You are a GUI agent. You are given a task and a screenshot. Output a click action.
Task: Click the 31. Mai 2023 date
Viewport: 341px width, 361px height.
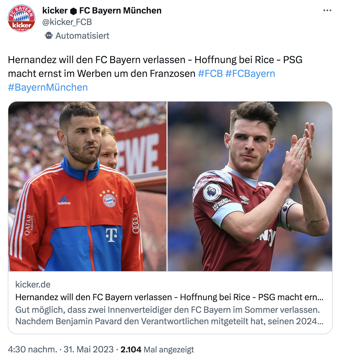click(88, 349)
